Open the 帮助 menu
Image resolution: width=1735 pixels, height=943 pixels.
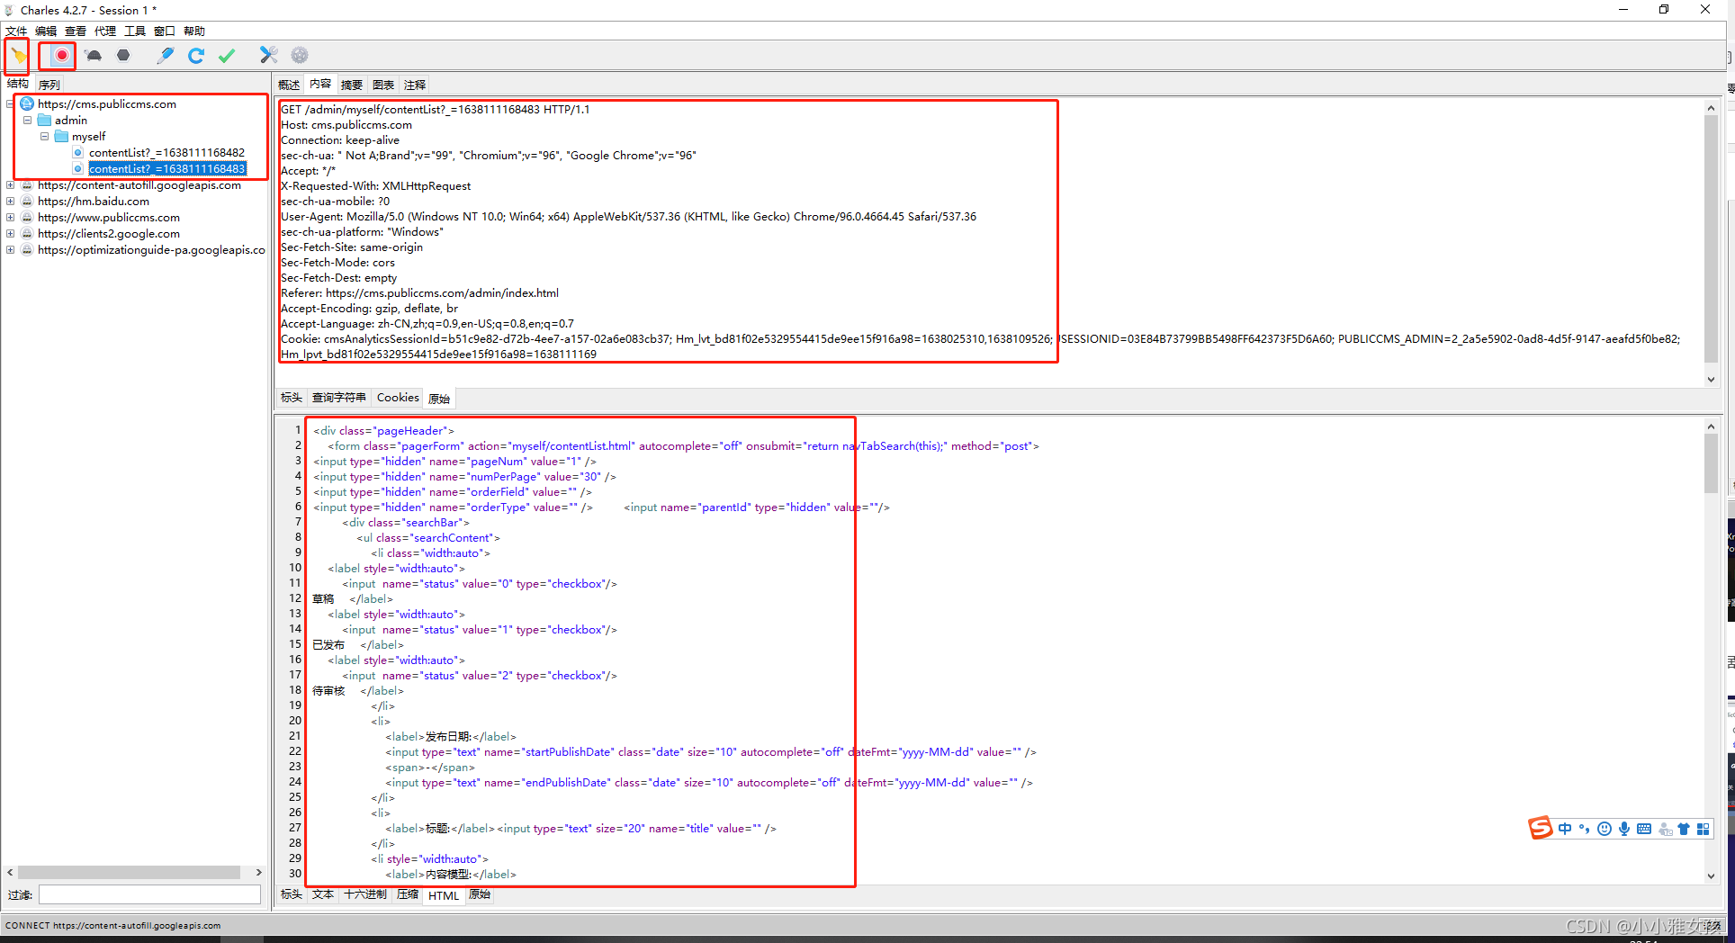pos(194,31)
